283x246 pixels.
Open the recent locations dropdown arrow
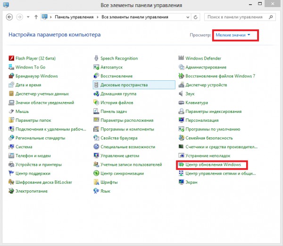point(28,17)
